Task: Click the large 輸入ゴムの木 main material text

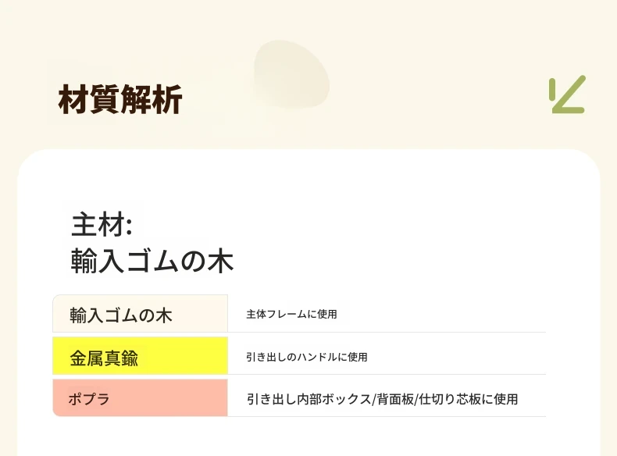Action: [x=152, y=261]
